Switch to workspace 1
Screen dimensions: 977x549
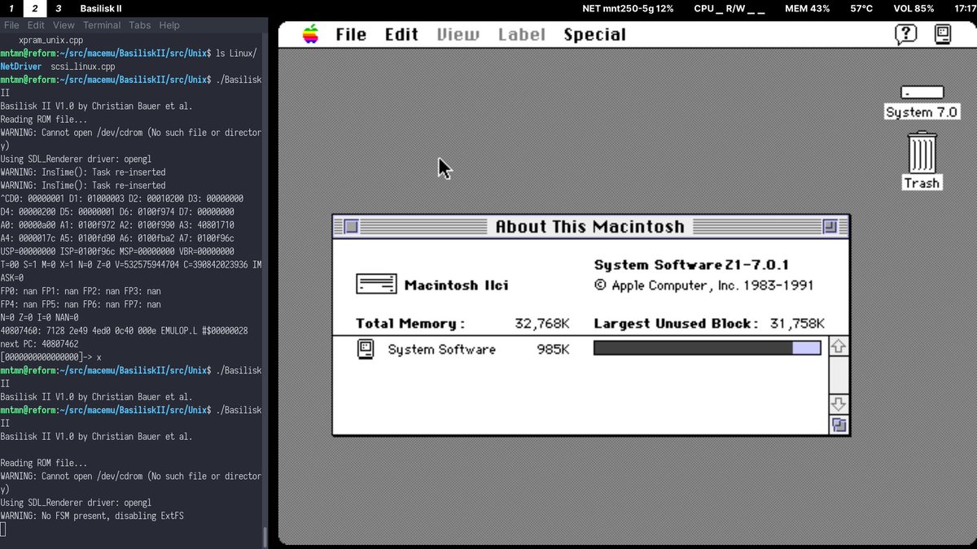pos(11,8)
